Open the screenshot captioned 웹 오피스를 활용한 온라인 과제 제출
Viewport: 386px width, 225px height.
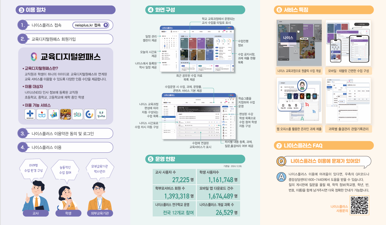[x=299, y=100]
